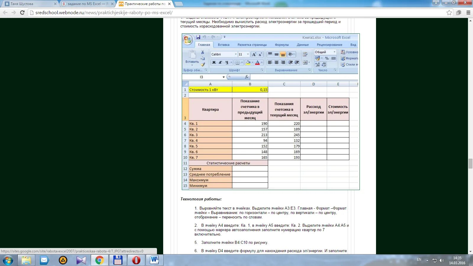Click the Undo arrow in Excel quick access

pos(204,37)
